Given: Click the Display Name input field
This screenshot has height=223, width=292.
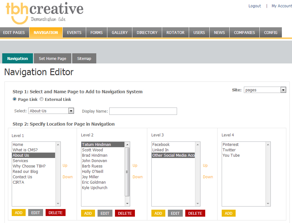Looking at the screenshot, I should pos(143,111).
